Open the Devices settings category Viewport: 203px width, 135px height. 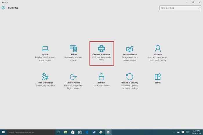tap(73, 54)
